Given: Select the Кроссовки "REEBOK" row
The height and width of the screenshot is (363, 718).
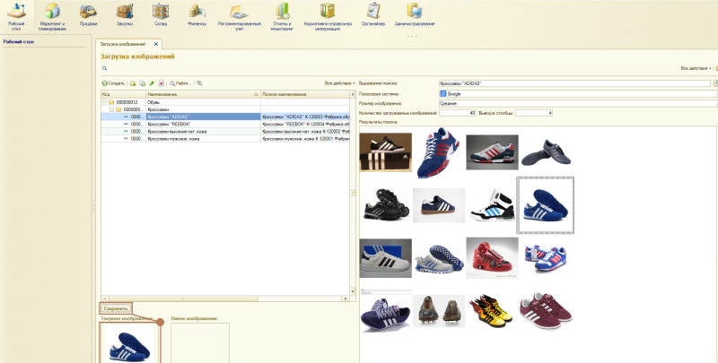Looking at the screenshot, I should tap(225, 125).
